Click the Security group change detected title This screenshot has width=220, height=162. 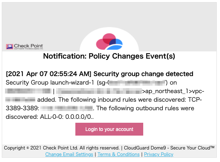tap(144, 74)
